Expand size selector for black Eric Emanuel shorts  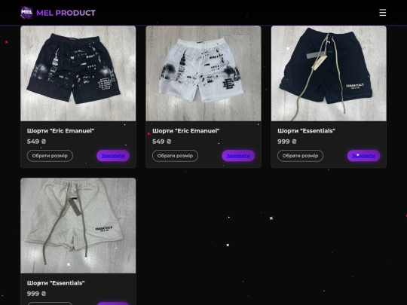tap(50, 156)
